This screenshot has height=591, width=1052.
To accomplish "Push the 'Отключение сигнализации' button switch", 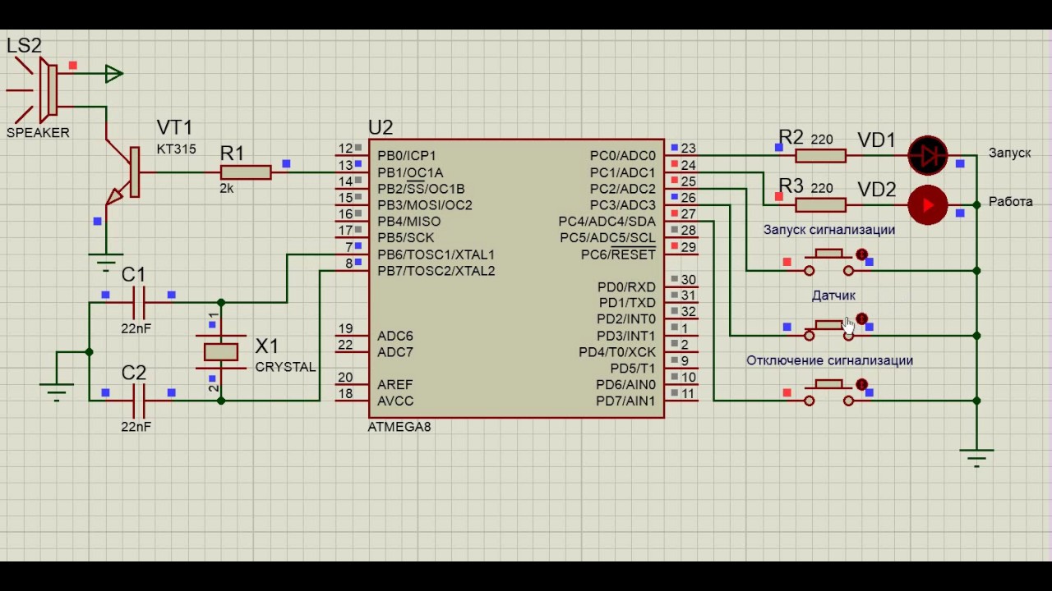I will (828, 393).
